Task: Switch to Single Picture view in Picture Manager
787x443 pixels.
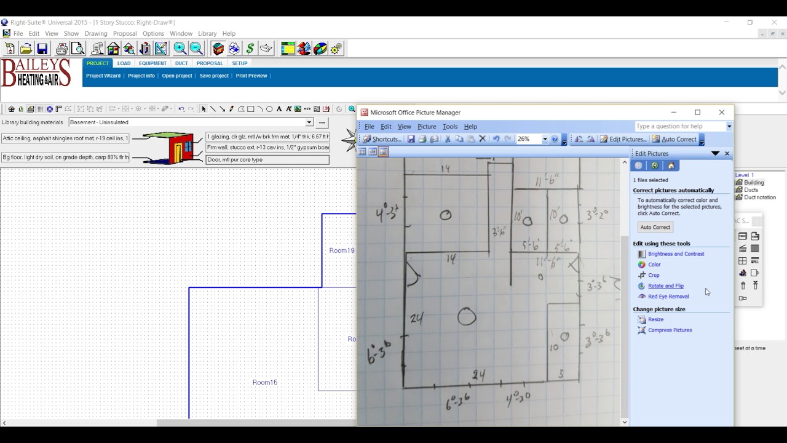Action: pyautogui.click(x=383, y=152)
